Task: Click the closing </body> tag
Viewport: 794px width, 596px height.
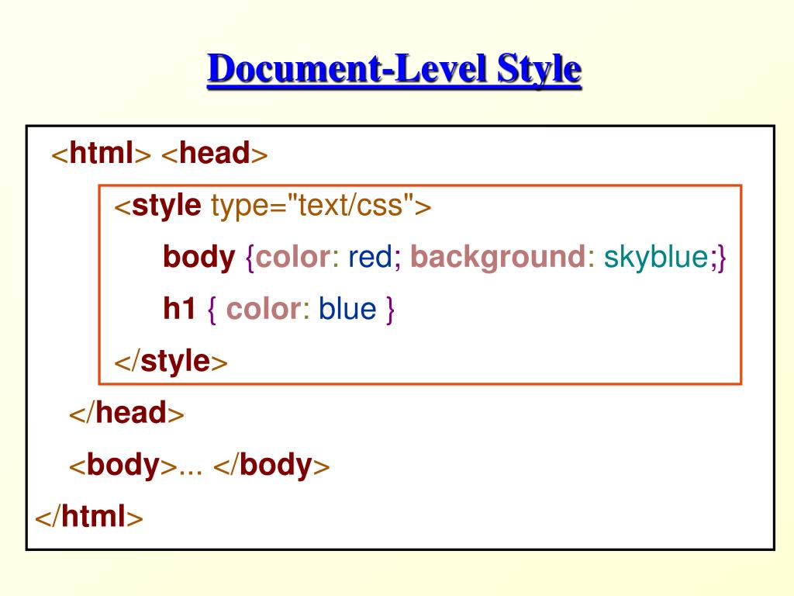Action: [x=271, y=466]
